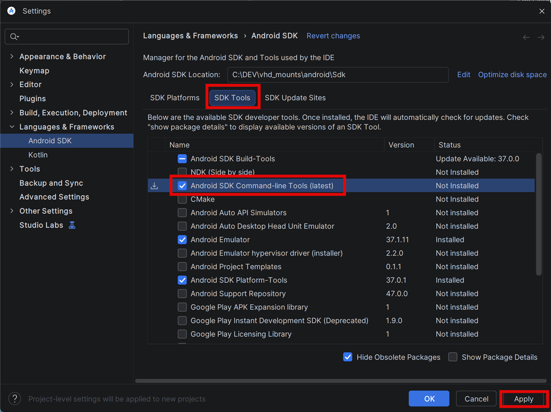The width and height of the screenshot is (551, 412).
Task: Click the settings search field
Action: point(67,37)
